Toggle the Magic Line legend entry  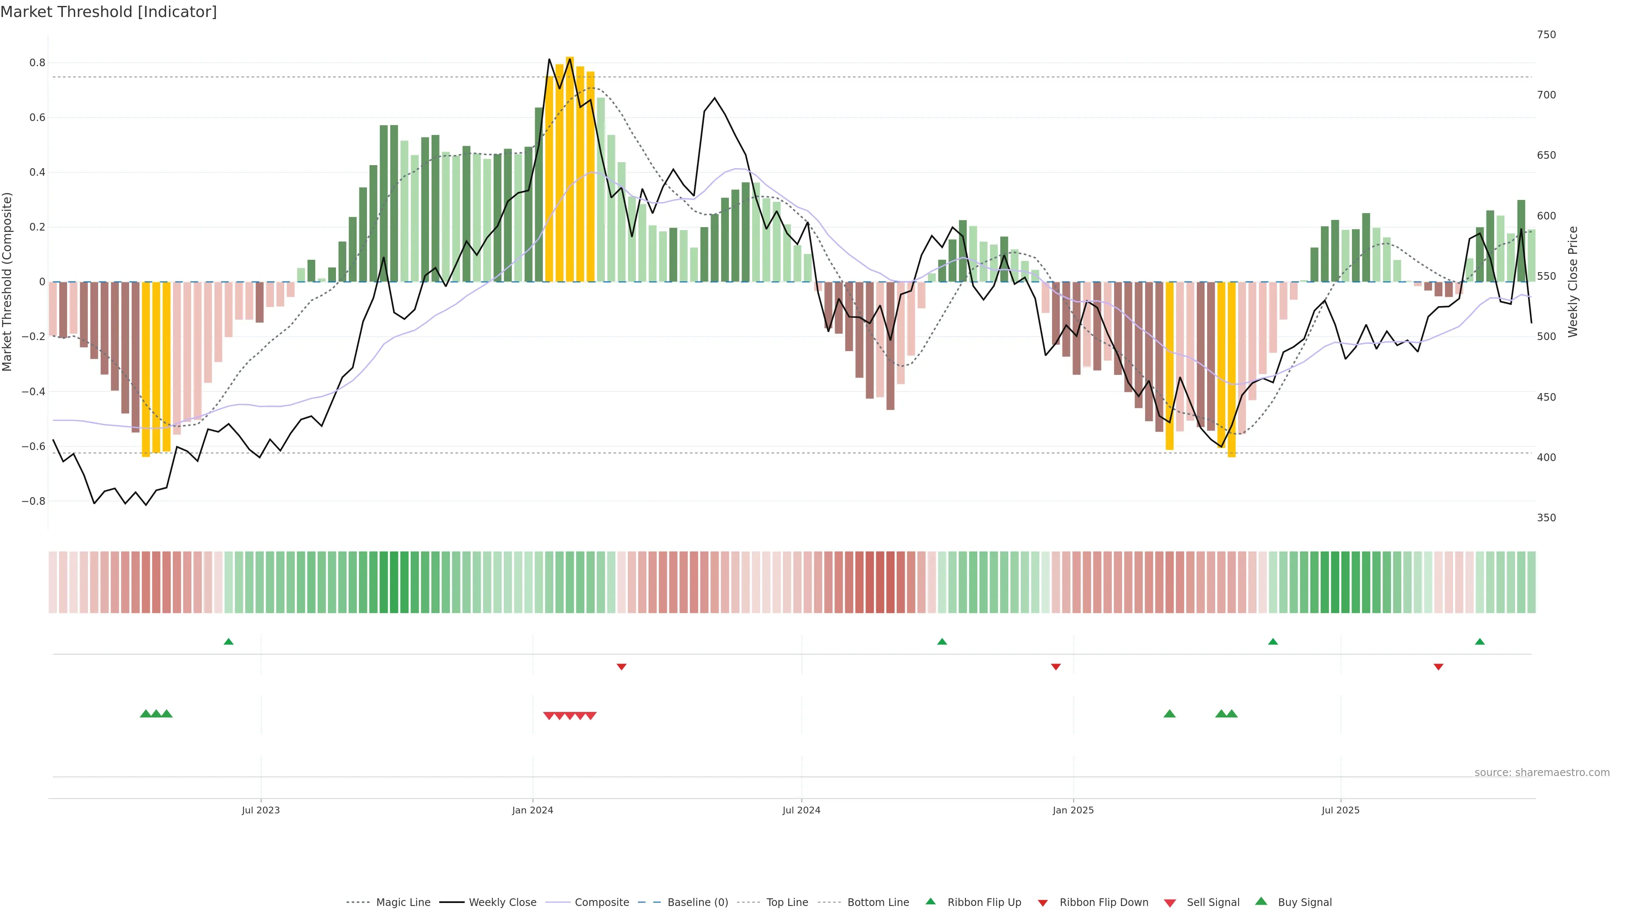point(403,903)
